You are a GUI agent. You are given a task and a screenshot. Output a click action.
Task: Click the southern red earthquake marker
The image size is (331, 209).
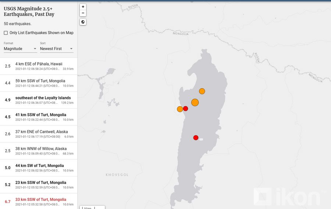(196, 138)
